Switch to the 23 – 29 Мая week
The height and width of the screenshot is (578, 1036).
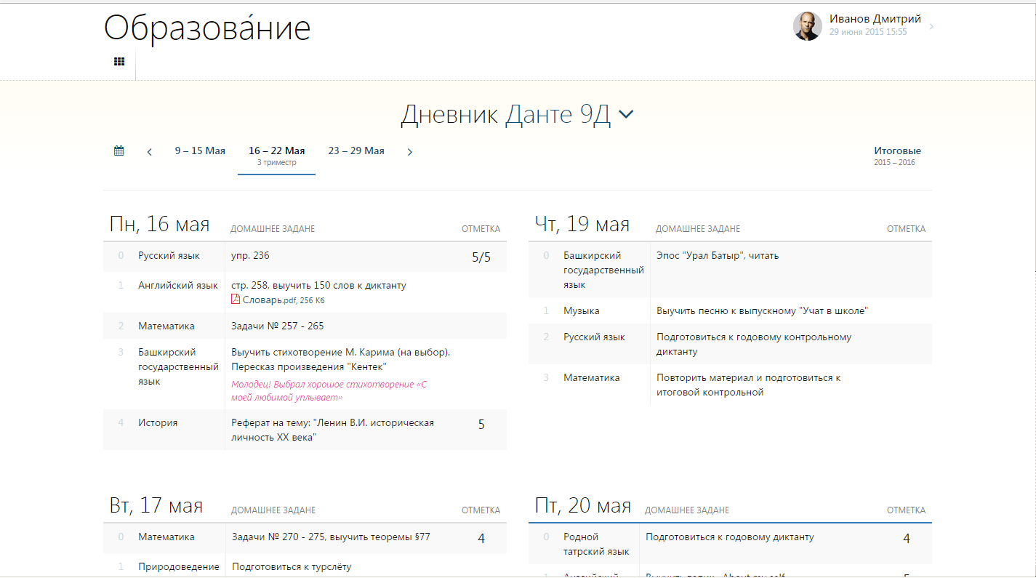(x=356, y=151)
